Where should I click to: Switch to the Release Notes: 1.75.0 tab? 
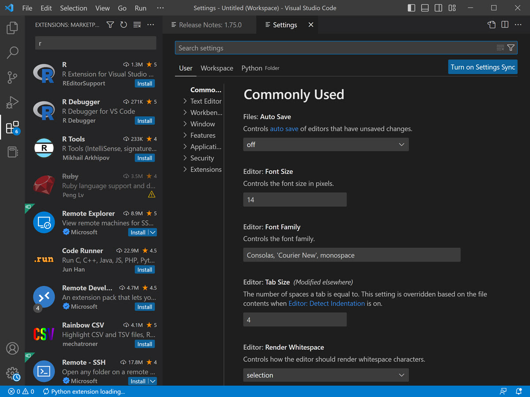point(209,25)
